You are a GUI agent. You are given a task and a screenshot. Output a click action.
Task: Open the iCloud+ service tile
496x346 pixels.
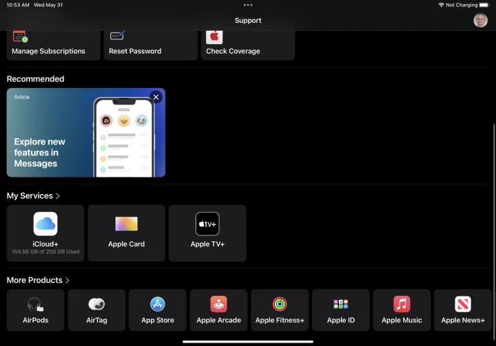(x=45, y=233)
